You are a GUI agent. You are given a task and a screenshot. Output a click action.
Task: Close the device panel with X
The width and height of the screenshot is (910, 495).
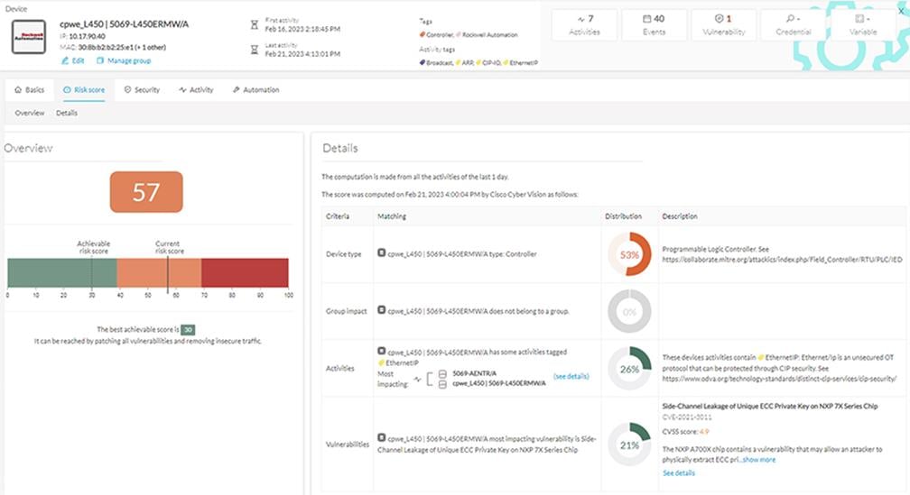point(902,11)
